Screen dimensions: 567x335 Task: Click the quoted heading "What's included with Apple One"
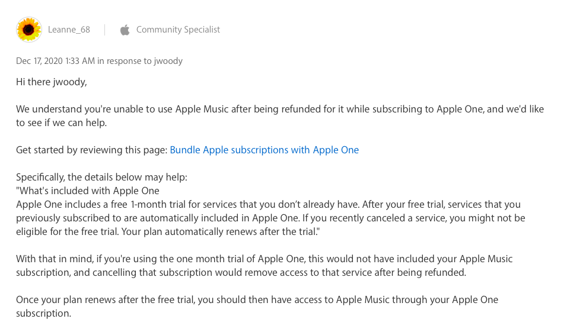tap(88, 191)
